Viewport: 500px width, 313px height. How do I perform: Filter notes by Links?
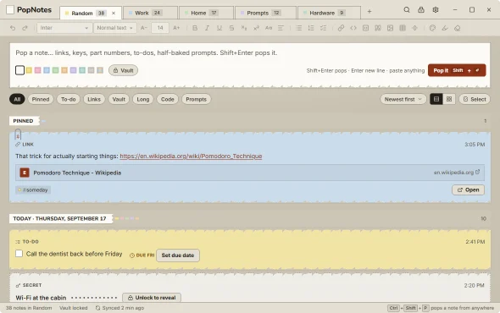(94, 99)
